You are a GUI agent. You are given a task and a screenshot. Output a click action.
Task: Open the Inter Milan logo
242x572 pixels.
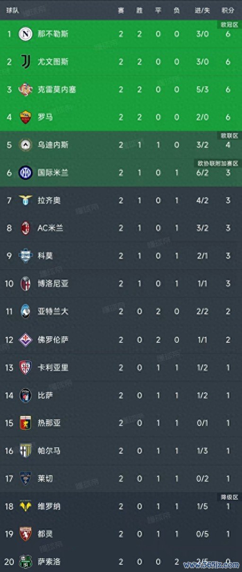tap(25, 173)
